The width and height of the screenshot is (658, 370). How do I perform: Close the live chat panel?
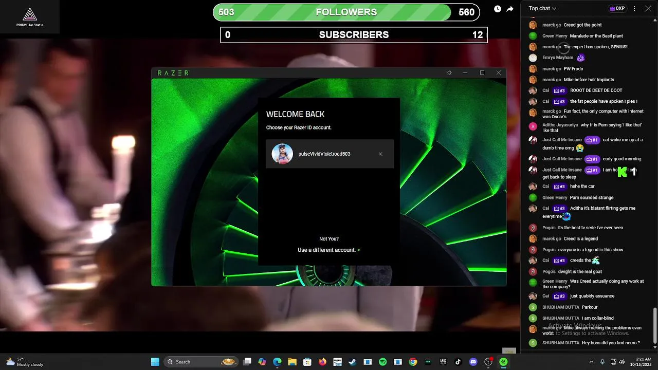pos(648,9)
